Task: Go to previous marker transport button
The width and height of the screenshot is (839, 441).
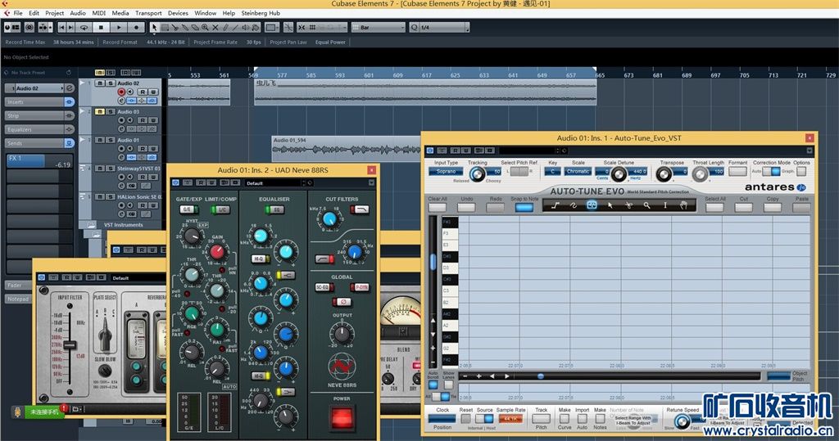Action: [62, 27]
